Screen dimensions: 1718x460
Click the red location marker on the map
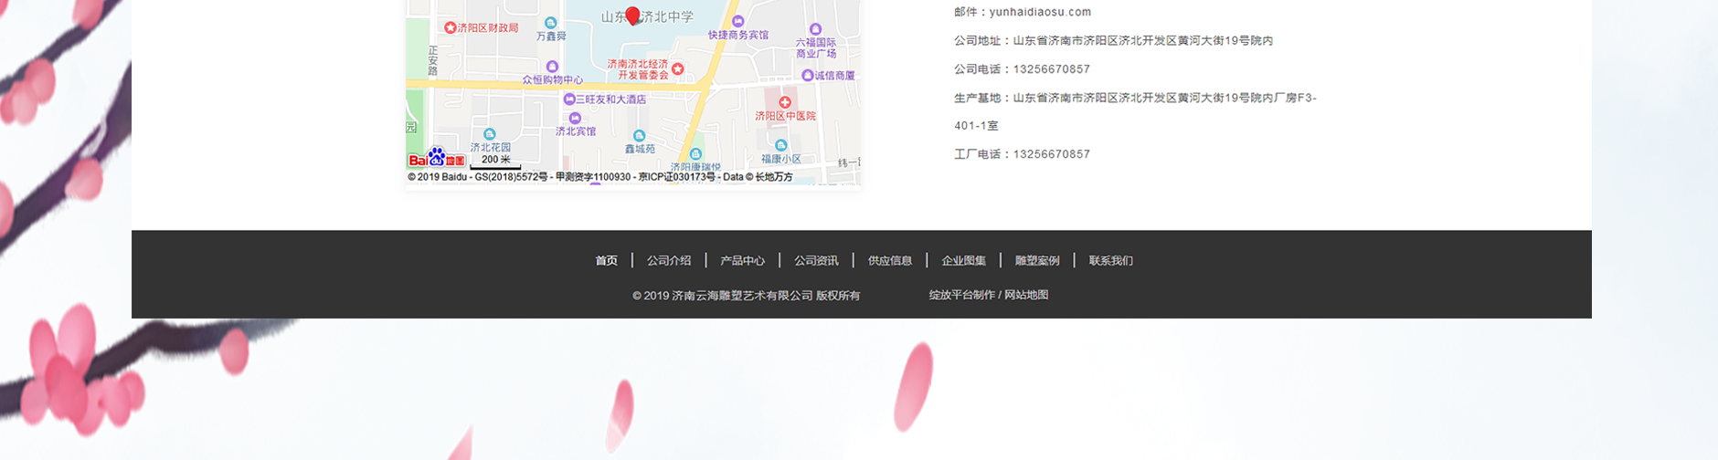click(632, 16)
